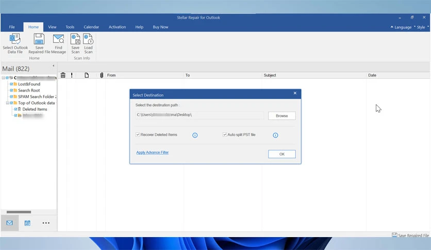Click the destination path input field
The width and height of the screenshot is (431, 250).
click(200, 115)
